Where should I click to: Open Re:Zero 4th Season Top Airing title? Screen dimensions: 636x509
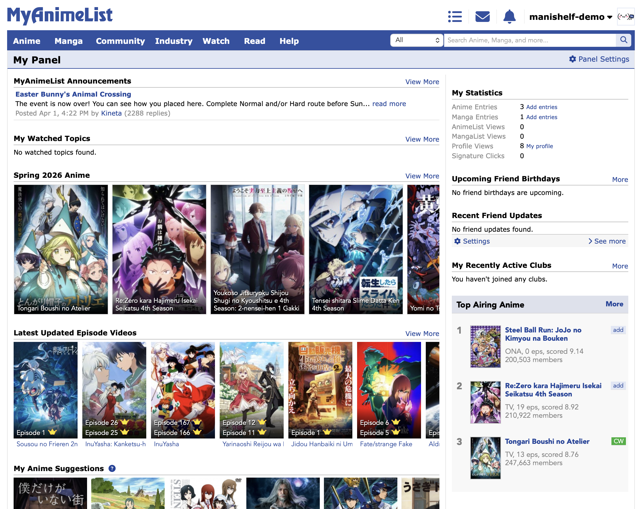553,390
